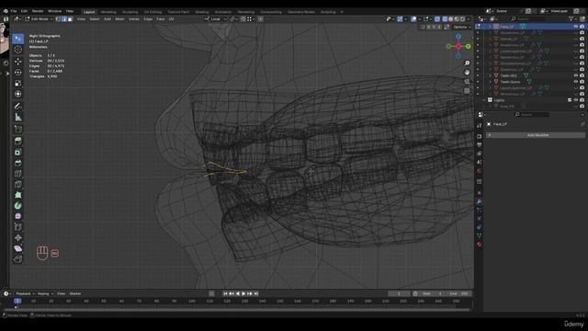Viewport: 588px width, 331px height.
Task: Toggle the camera view icon
Action: click(x=467, y=82)
